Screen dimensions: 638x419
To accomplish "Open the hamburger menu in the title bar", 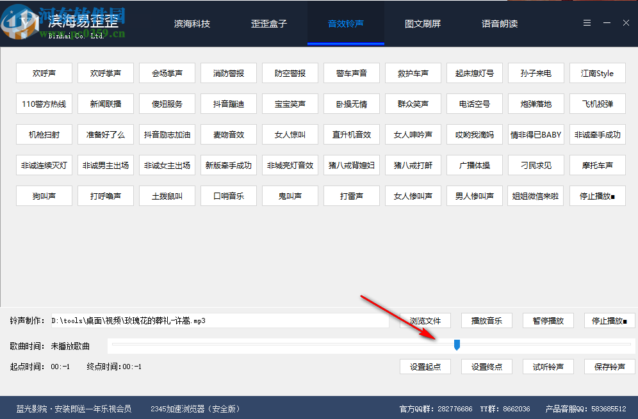I will [x=587, y=22].
